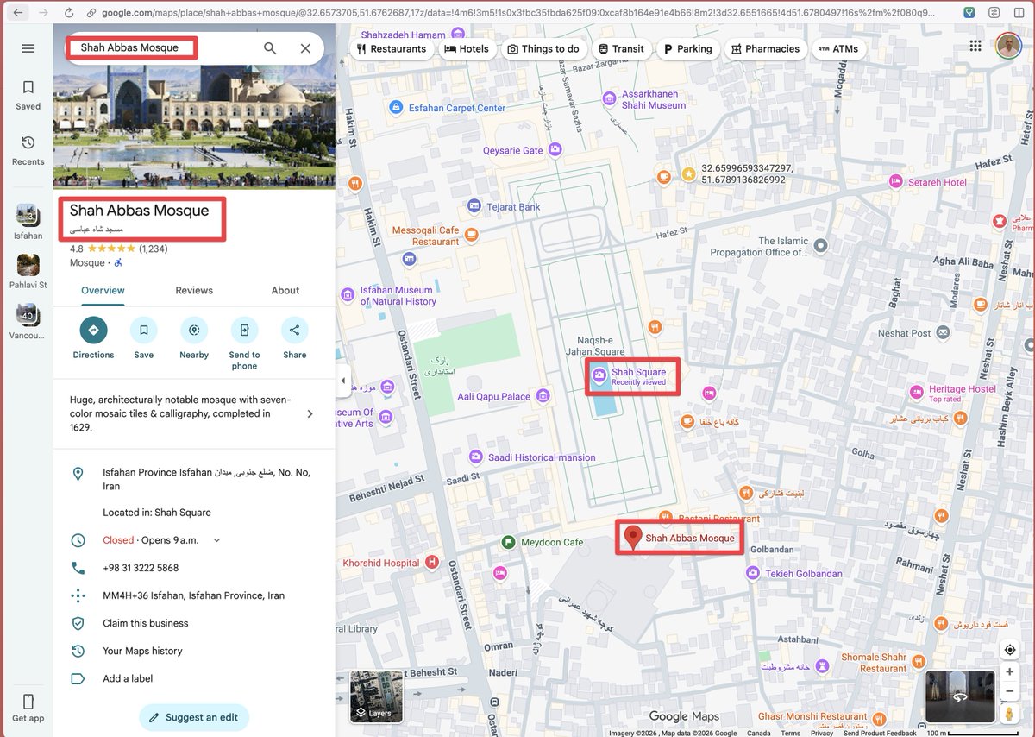Expand mosque description chevron
This screenshot has width=1035, height=737.
[x=310, y=413]
